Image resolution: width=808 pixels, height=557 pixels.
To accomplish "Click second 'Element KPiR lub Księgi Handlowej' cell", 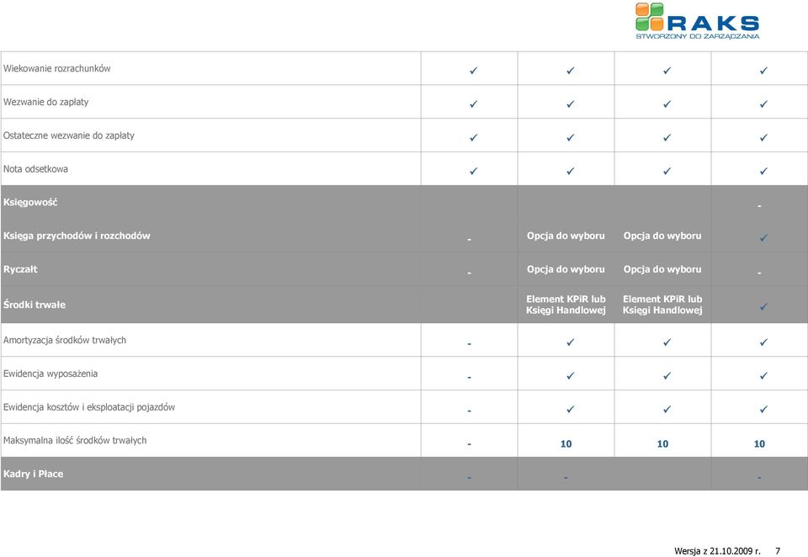I will (662, 305).
